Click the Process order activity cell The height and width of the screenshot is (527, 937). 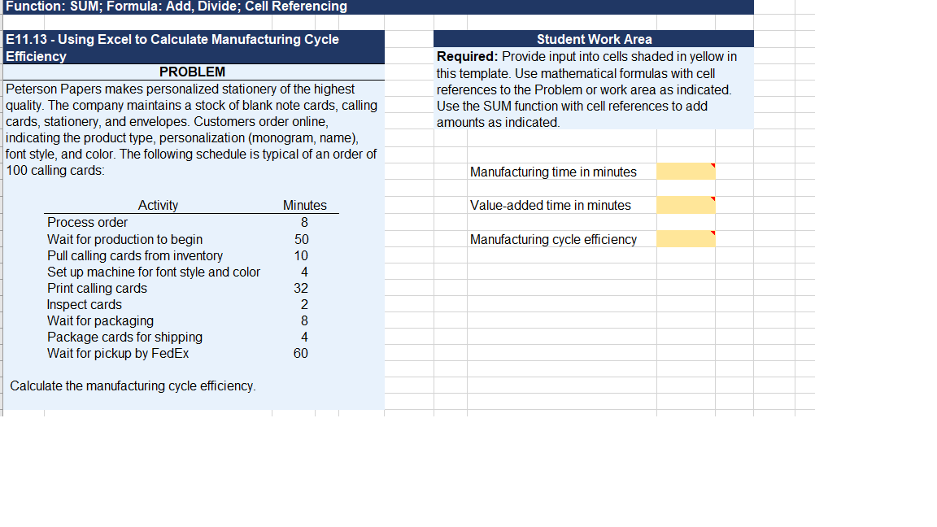tap(87, 222)
